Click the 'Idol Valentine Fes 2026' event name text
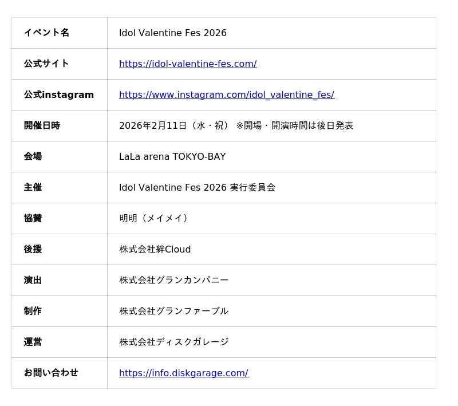The height and width of the screenshot is (406, 458). (x=172, y=33)
